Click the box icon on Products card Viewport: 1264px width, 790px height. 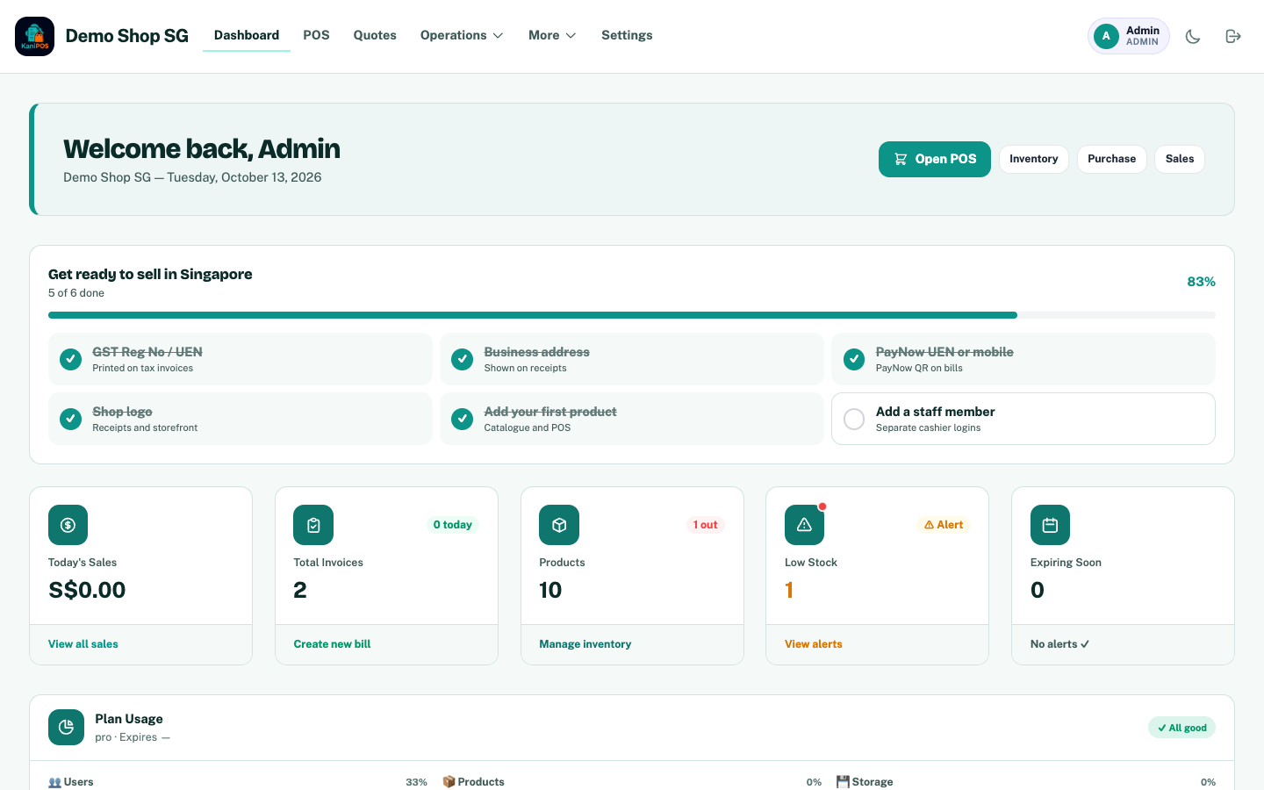click(x=559, y=525)
